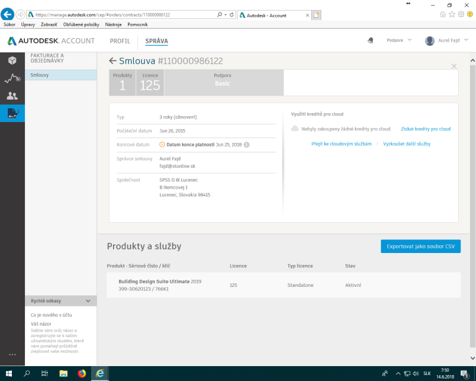Click the browser address bar URL field
The height and width of the screenshot is (381, 476).
pyautogui.click(x=119, y=15)
